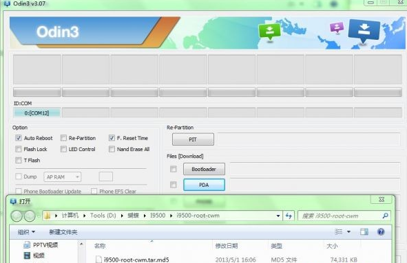Click the Back arrow in Open dialog
The height and width of the screenshot is (263, 407).
(17, 216)
